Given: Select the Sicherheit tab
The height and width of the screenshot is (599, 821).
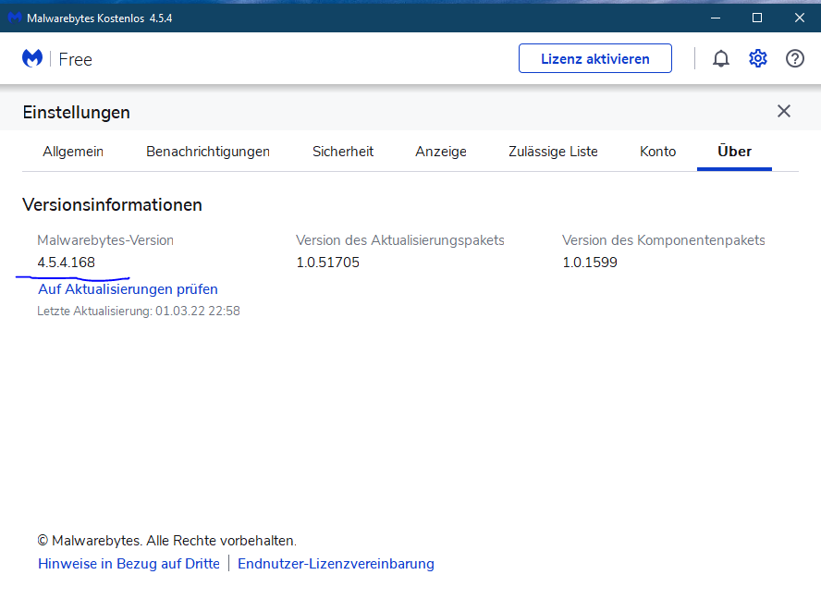Looking at the screenshot, I should click(x=343, y=152).
